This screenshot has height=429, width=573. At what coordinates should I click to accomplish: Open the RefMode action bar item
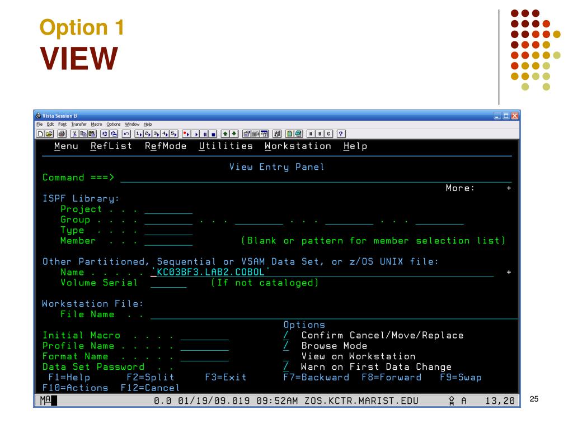(166, 146)
